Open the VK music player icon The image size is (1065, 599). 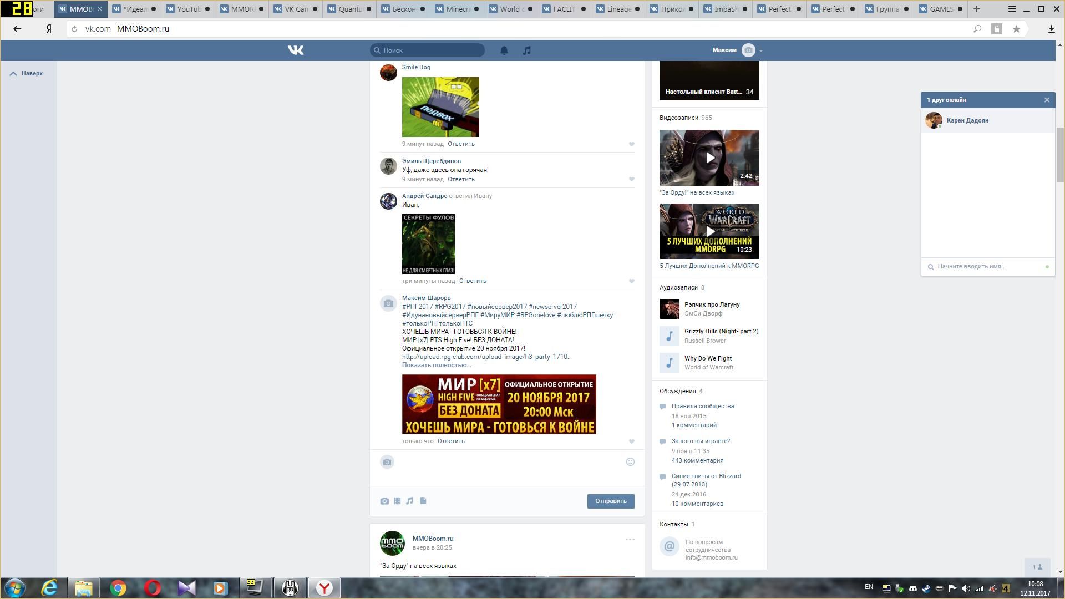(x=526, y=50)
